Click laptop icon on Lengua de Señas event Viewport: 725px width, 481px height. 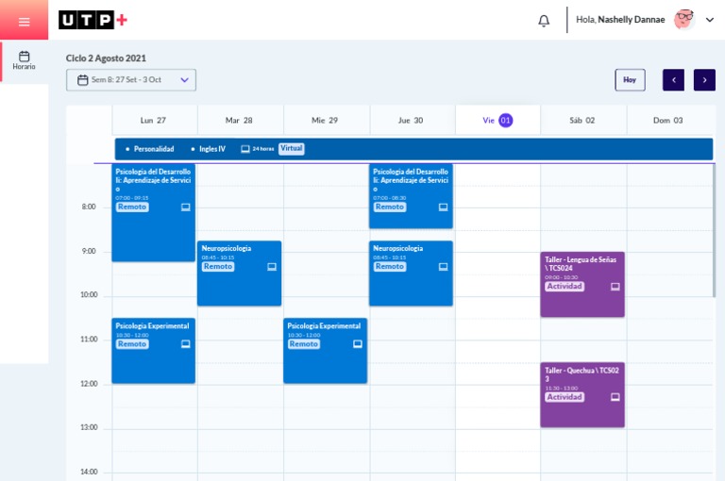615,287
